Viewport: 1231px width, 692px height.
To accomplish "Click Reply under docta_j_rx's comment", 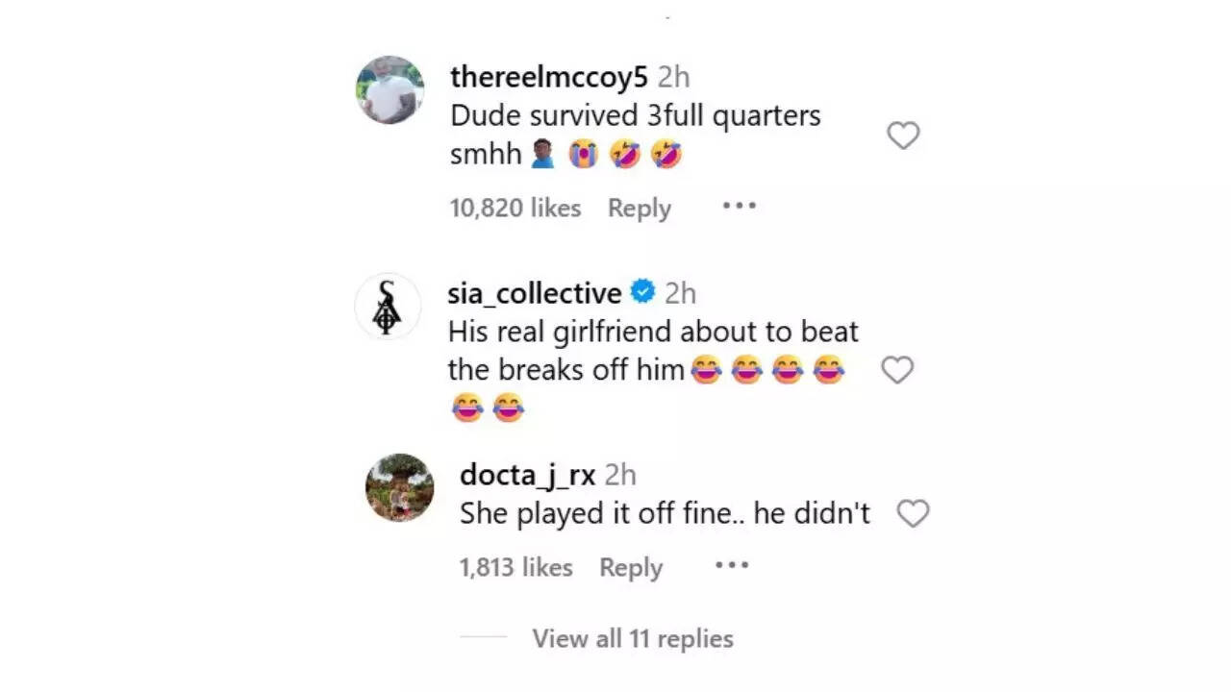I will [x=631, y=567].
